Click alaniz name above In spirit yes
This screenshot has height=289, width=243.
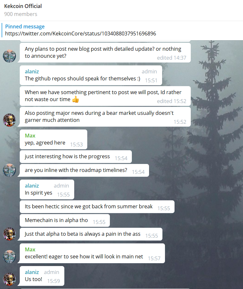(x=32, y=186)
